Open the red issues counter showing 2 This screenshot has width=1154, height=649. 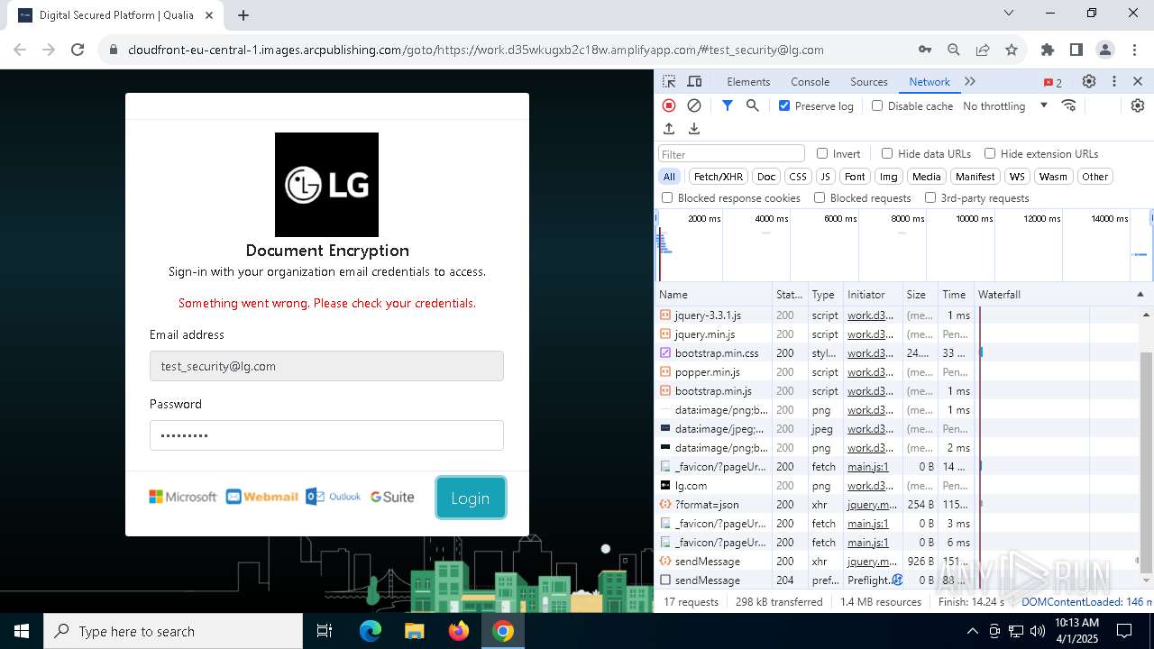coord(1053,82)
